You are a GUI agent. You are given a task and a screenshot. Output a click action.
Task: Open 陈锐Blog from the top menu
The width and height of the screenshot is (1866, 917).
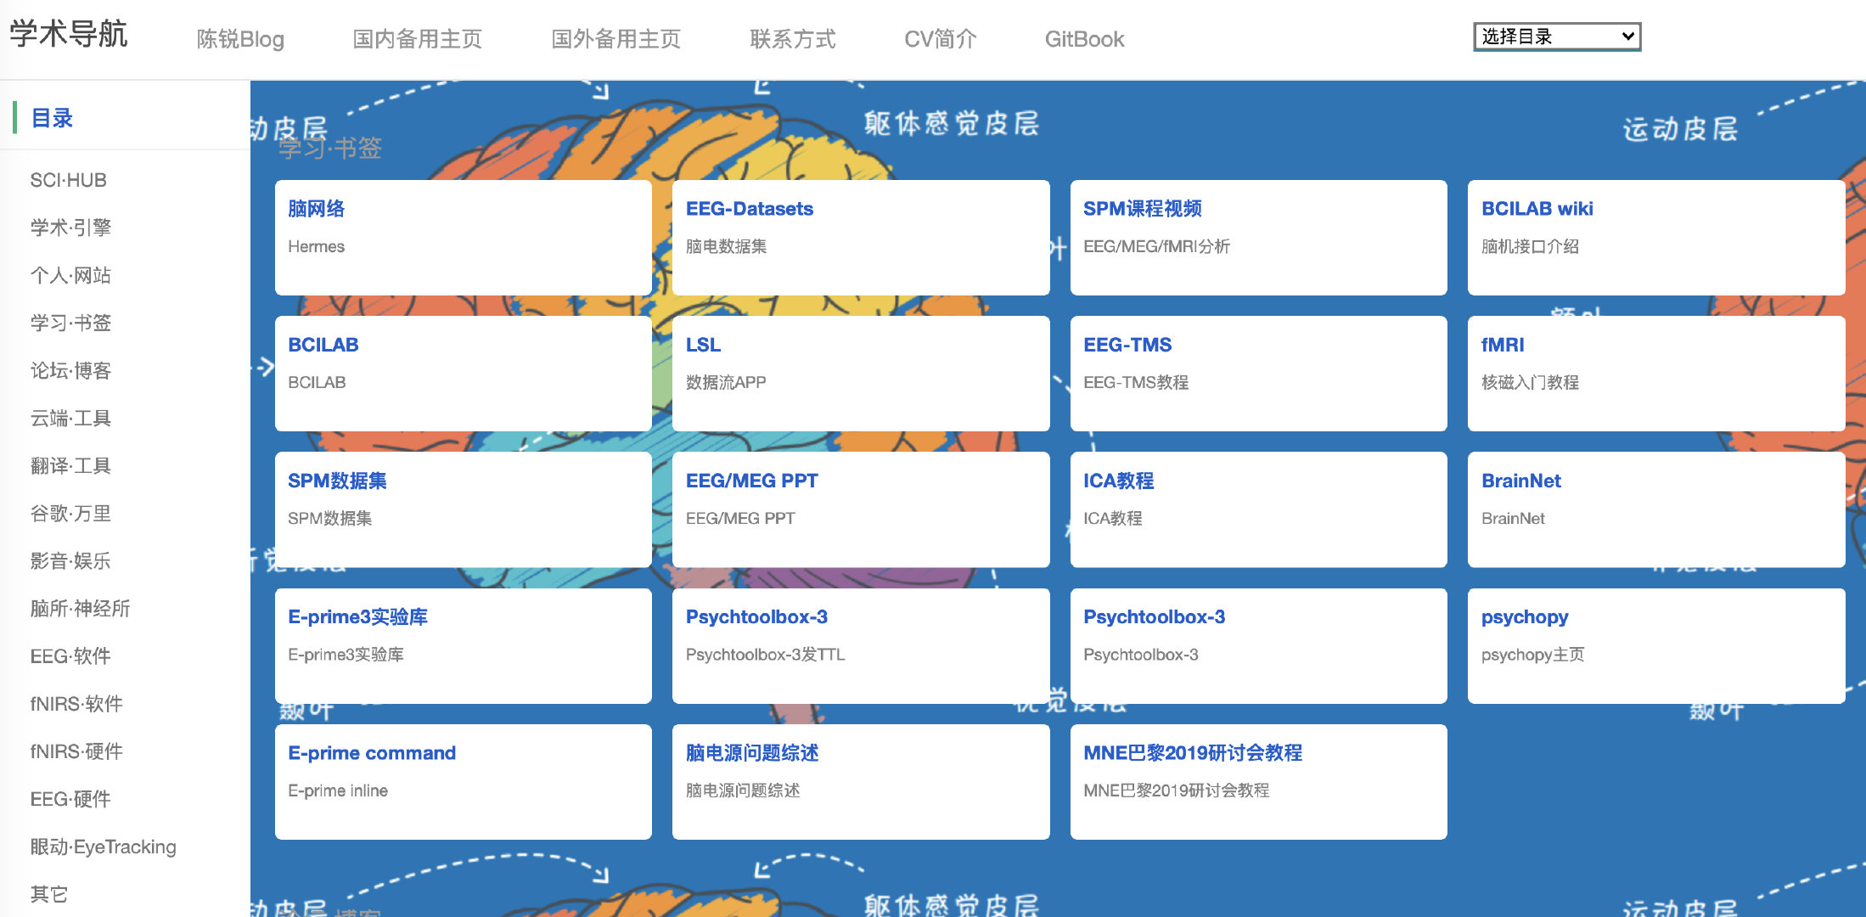tap(240, 38)
